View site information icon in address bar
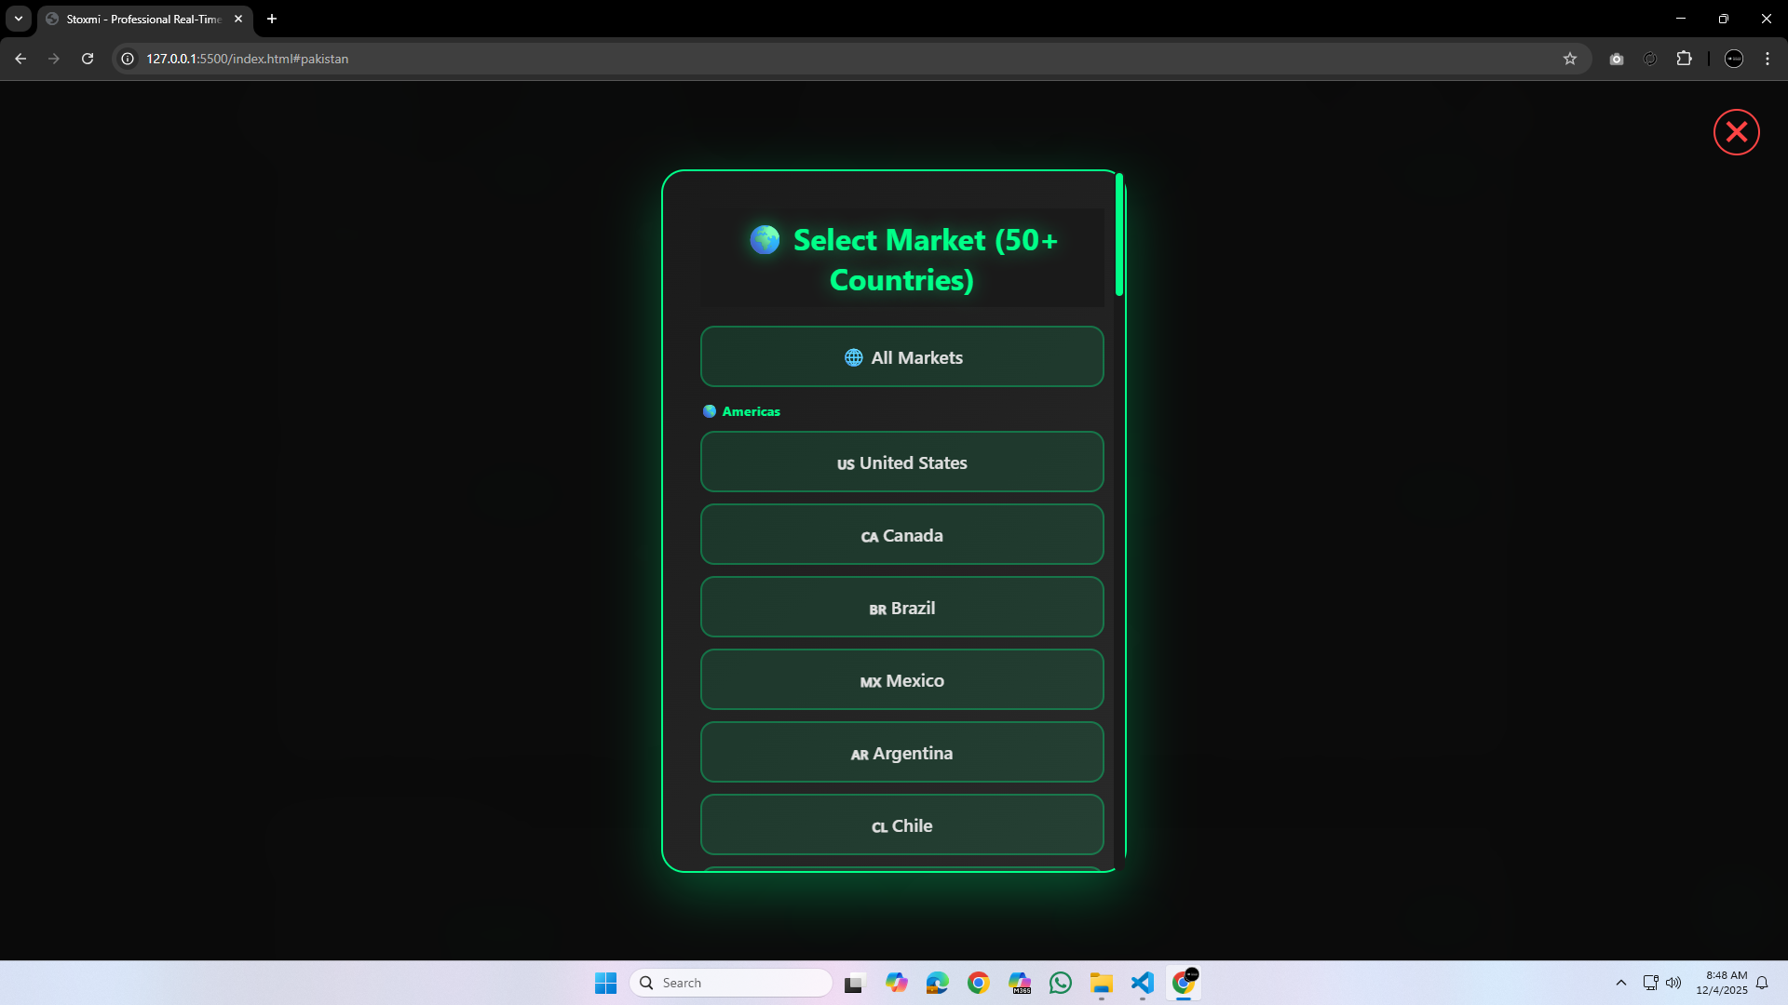 [126, 58]
